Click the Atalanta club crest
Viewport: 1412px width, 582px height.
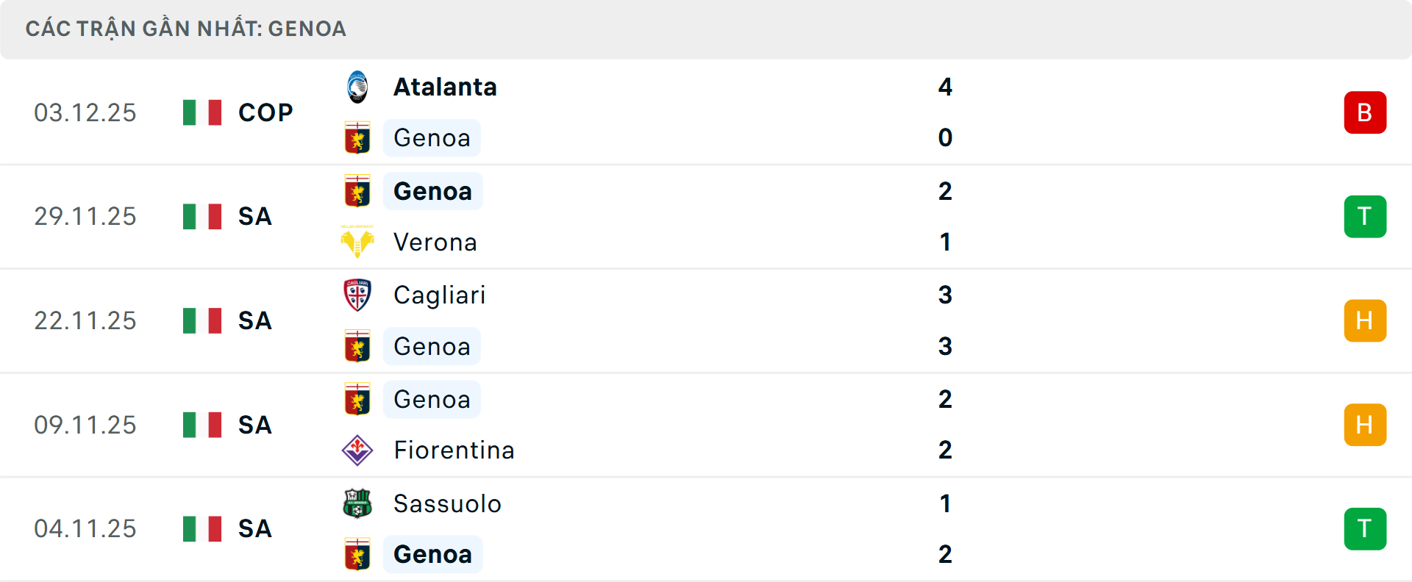[358, 86]
